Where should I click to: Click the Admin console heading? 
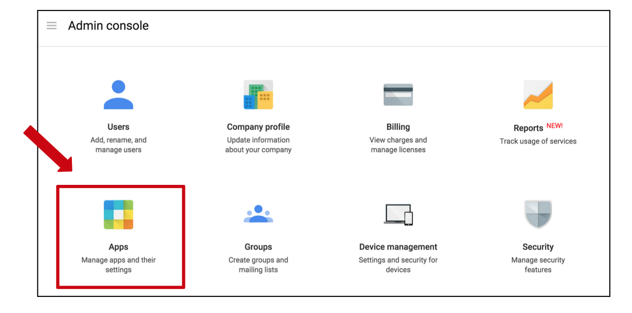tap(108, 26)
